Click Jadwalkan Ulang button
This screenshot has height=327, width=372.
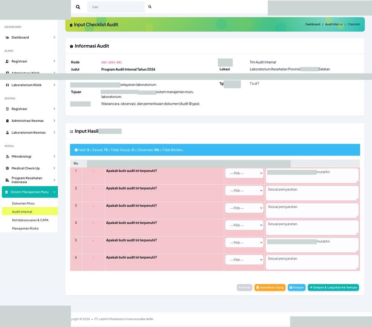point(270,288)
